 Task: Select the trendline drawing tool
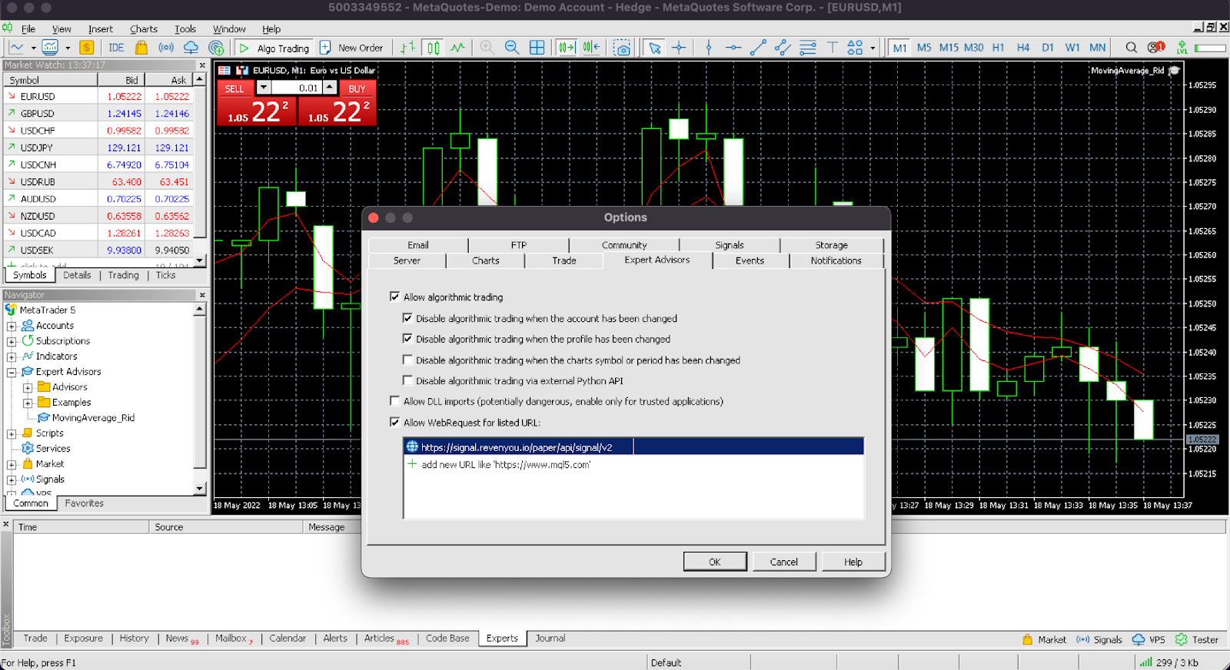(x=758, y=48)
